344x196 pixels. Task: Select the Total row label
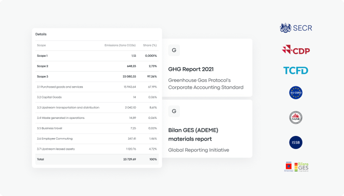[40, 159]
